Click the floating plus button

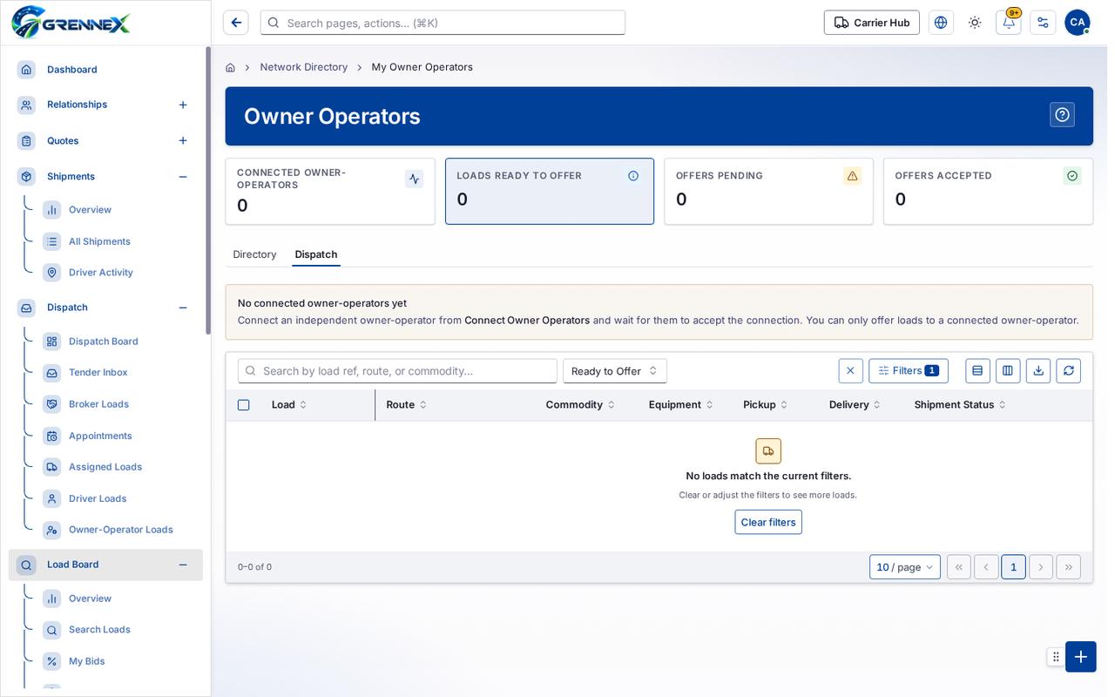point(1081,657)
